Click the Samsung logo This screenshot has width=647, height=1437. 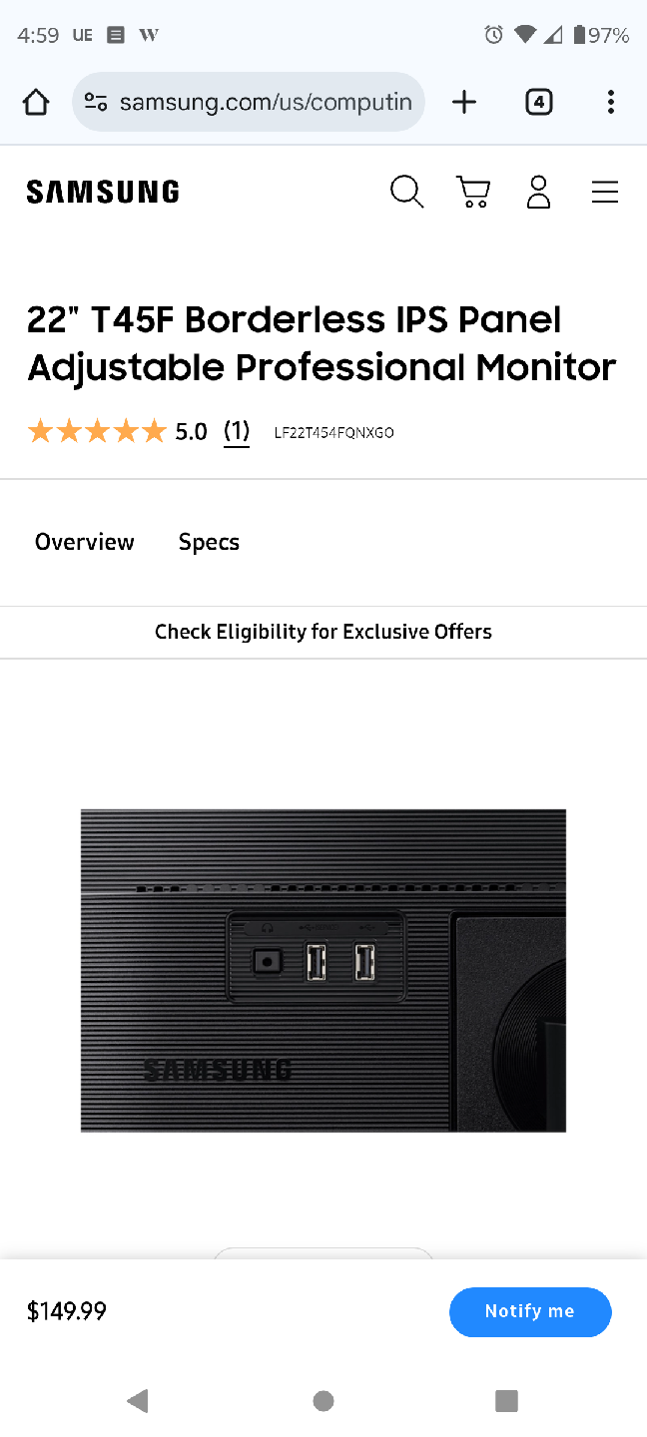pos(103,192)
